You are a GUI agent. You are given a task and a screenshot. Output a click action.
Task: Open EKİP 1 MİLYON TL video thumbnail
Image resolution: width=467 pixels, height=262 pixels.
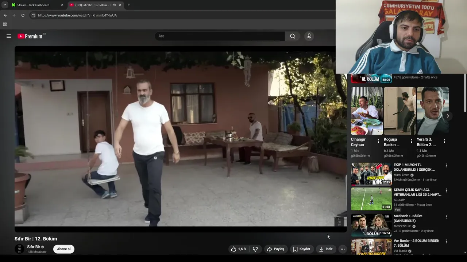click(371, 174)
